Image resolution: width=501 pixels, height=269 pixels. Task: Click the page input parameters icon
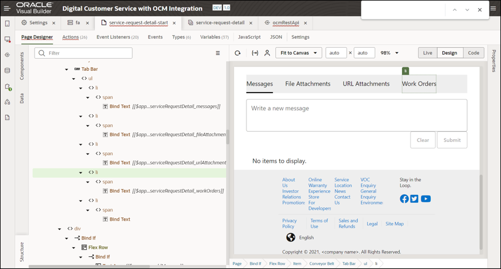click(x=255, y=53)
